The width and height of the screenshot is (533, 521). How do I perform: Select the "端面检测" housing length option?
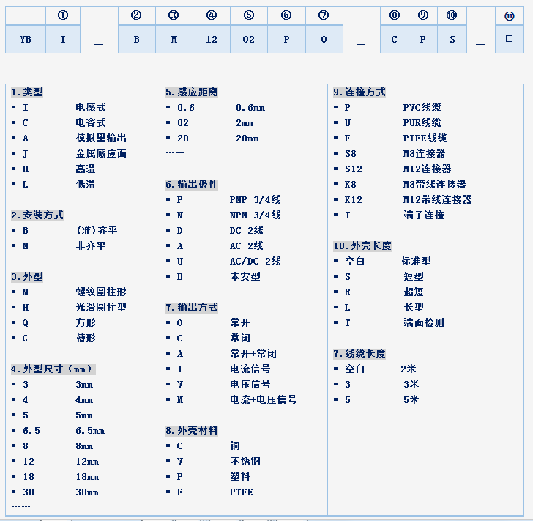click(x=423, y=323)
